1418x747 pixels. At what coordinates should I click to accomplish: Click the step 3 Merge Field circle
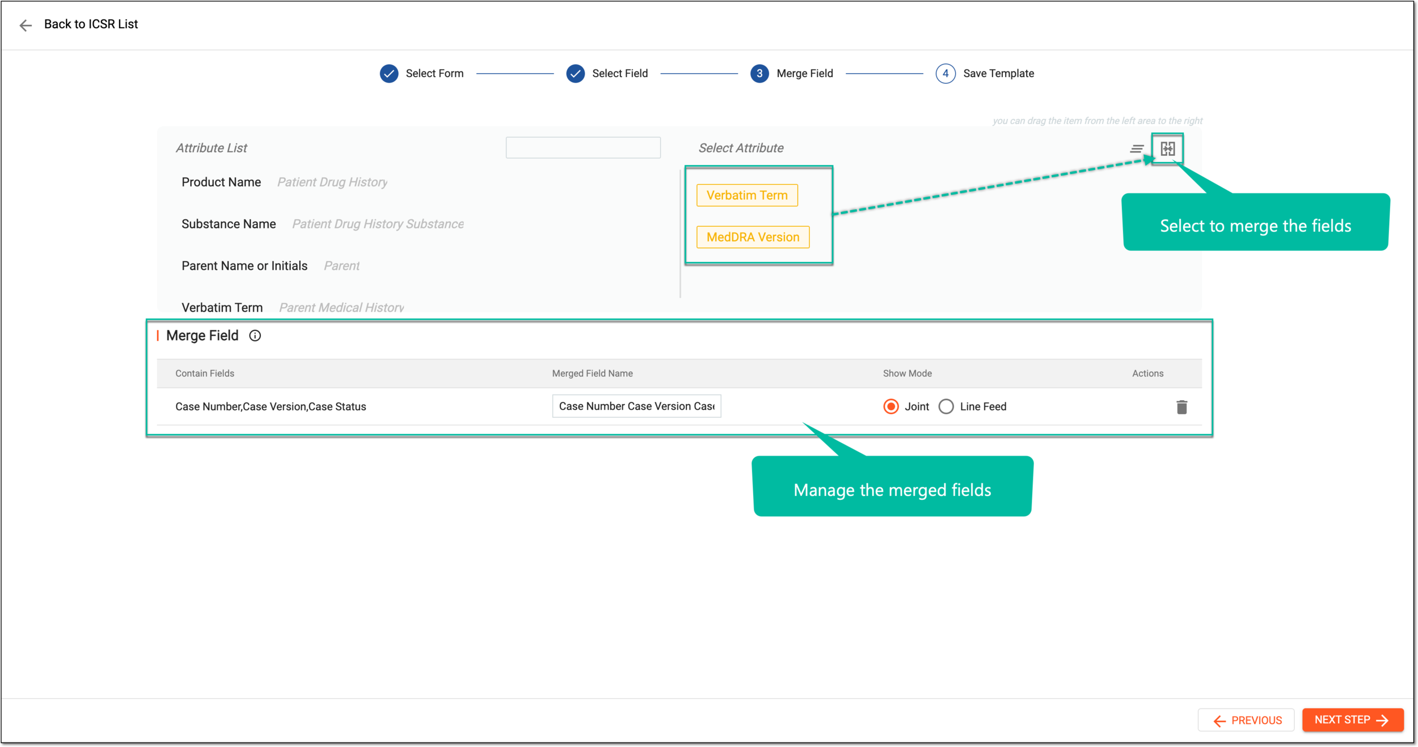coord(759,74)
